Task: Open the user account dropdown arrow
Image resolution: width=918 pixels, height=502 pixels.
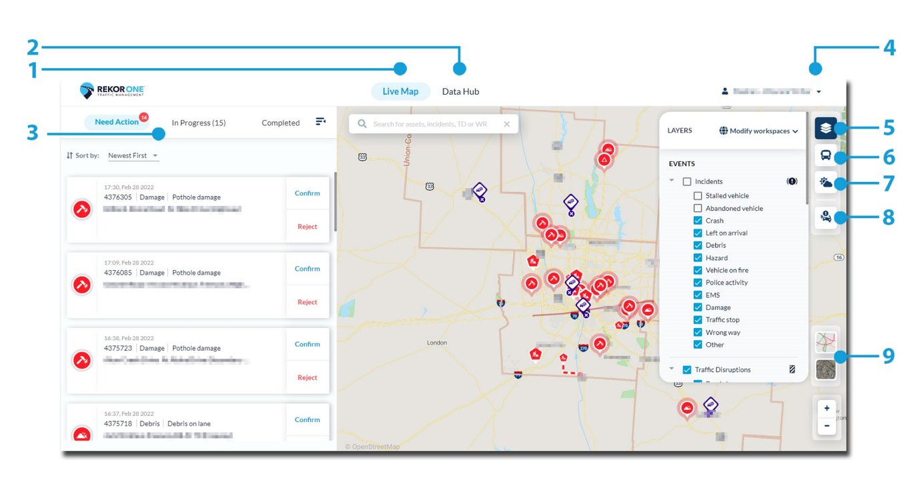Action: click(x=819, y=91)
